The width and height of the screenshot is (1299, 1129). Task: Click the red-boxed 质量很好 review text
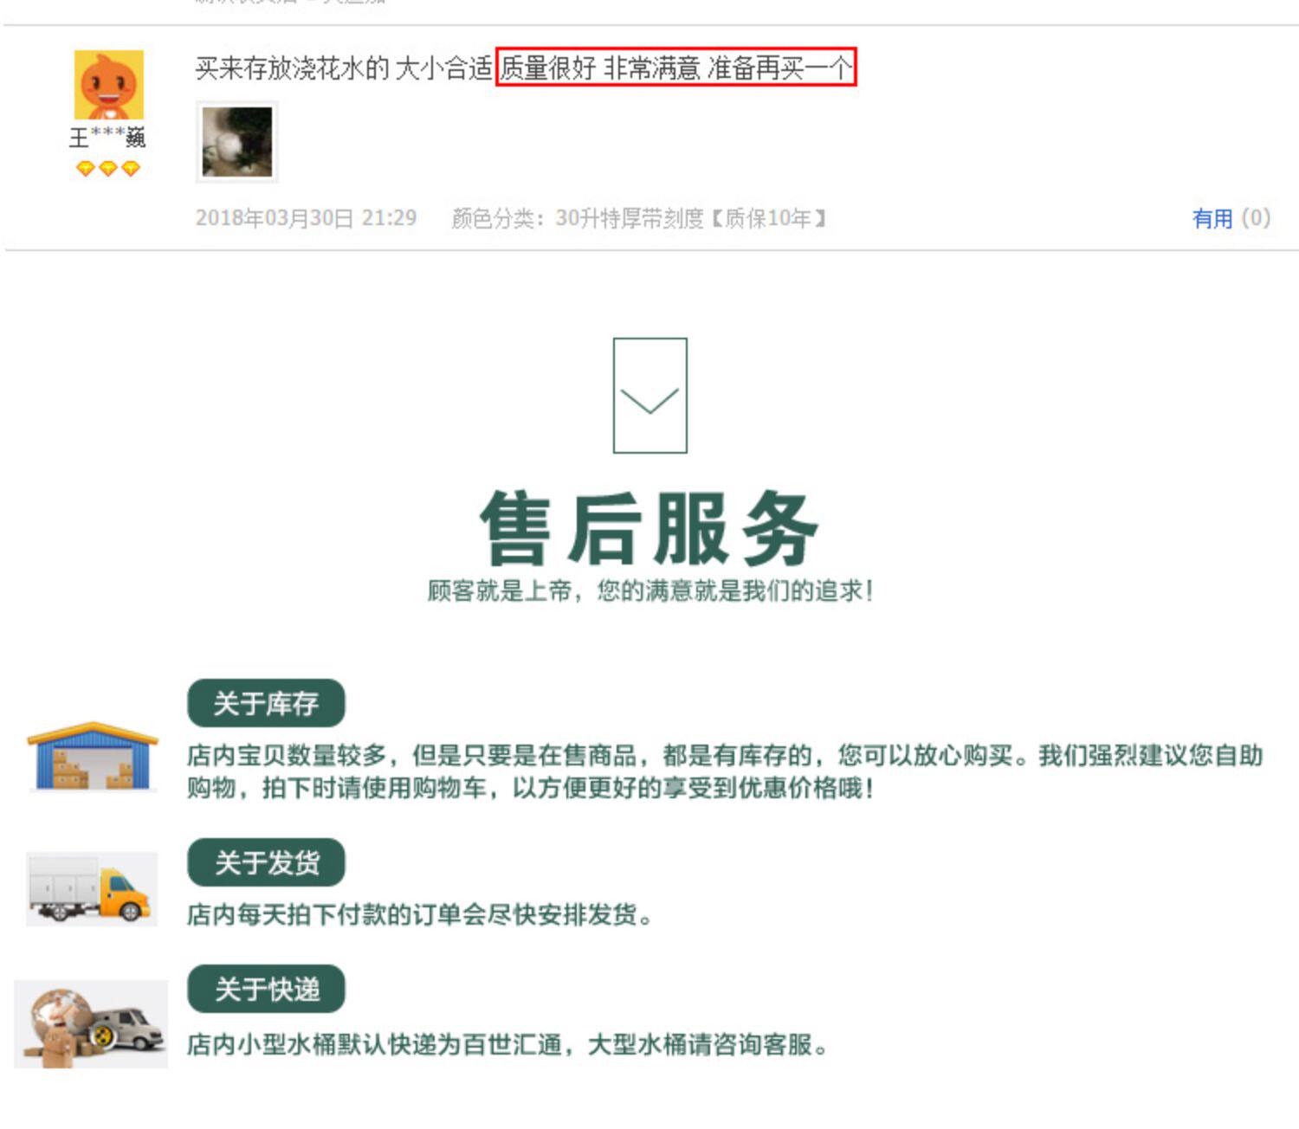coord(676,67)
